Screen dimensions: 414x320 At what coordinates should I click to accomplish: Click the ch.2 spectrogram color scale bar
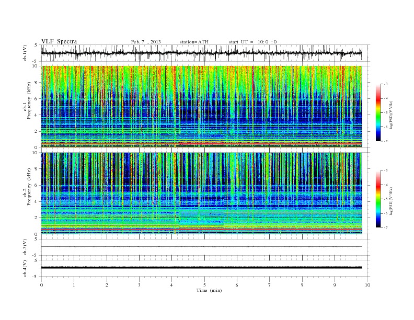[x=378, y=199]
